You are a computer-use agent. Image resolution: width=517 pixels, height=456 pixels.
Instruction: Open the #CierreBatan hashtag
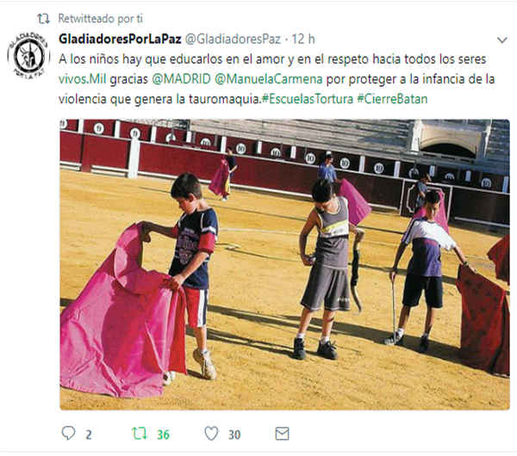[392, 99]
